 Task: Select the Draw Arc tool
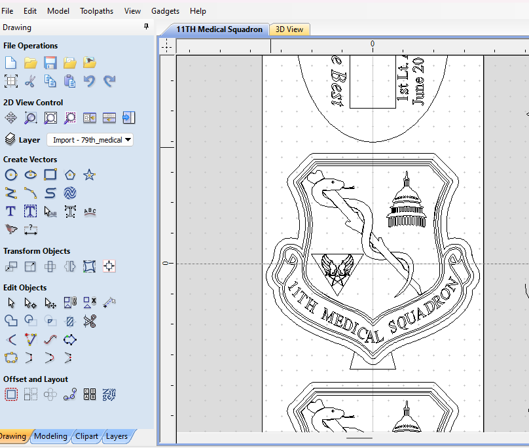coord(30,193)
